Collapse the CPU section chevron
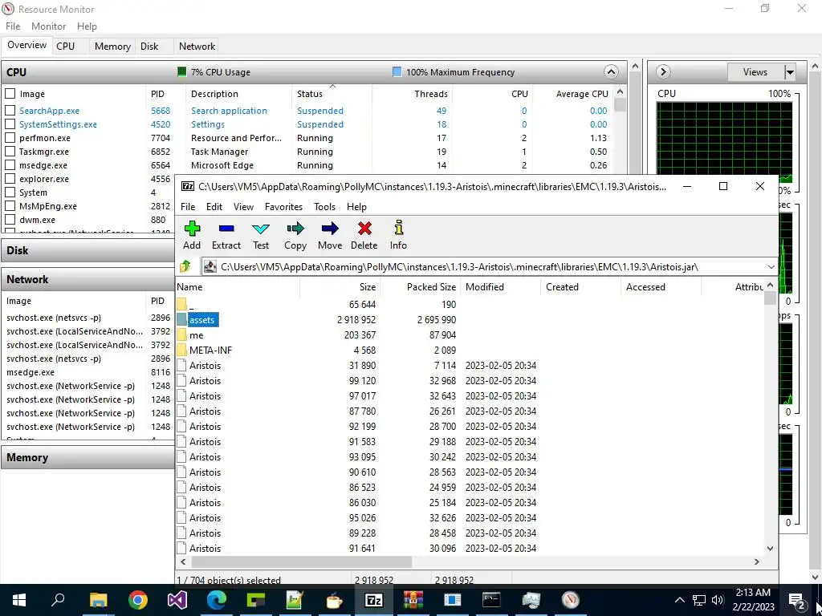 [x=611, y=71]
